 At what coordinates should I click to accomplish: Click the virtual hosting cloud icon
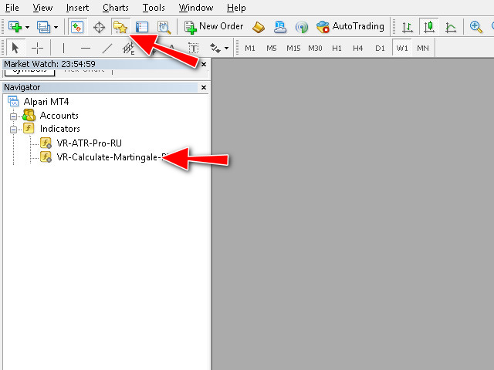pos(279,27)
